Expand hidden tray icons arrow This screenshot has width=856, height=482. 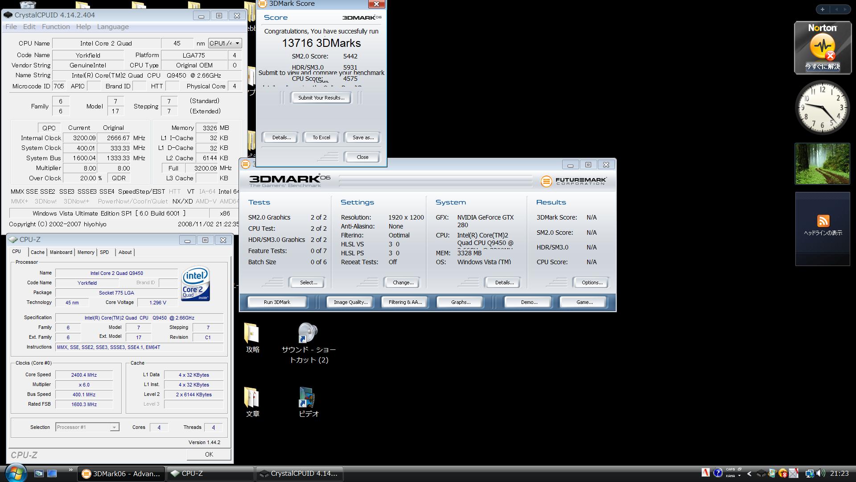[x=749, y=474]
